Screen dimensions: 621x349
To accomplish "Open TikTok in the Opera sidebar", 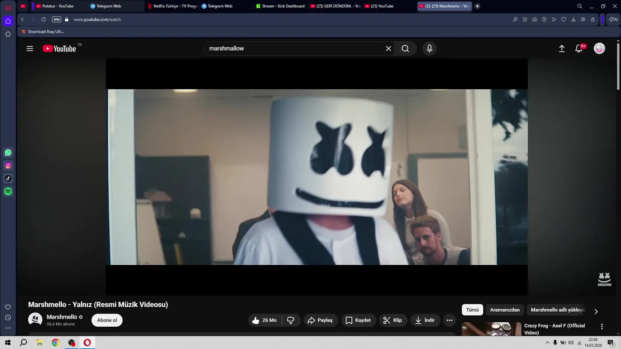I will (8, 178).
